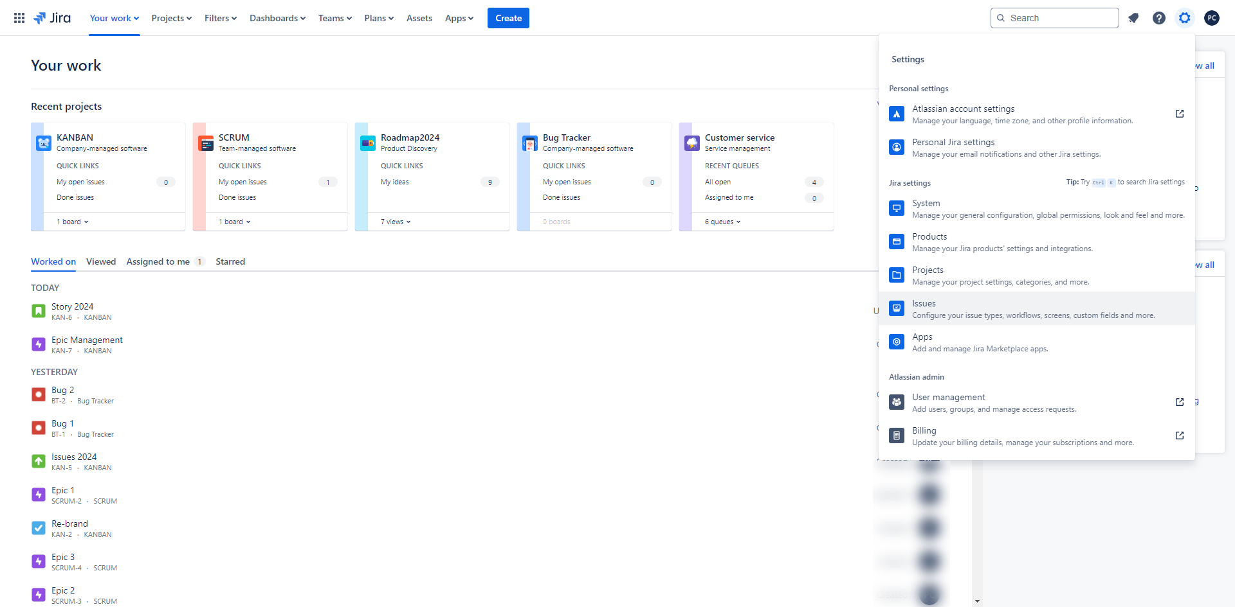
Task: Click the Story 2024 issue type icon
Action: click(x=39, y=312)
